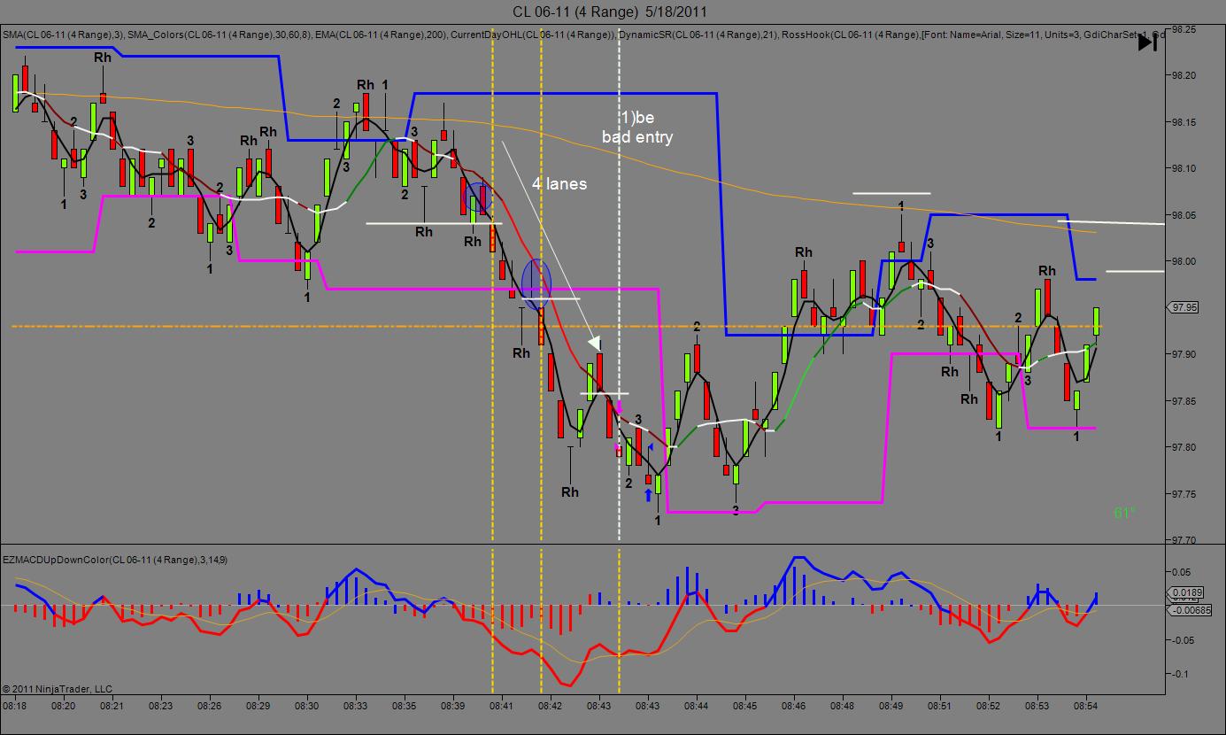Image resolution: width=1226 pixels, height=735 pixels.
Task: Click the 98.25 price axis label
Action: pos(1184,29)
